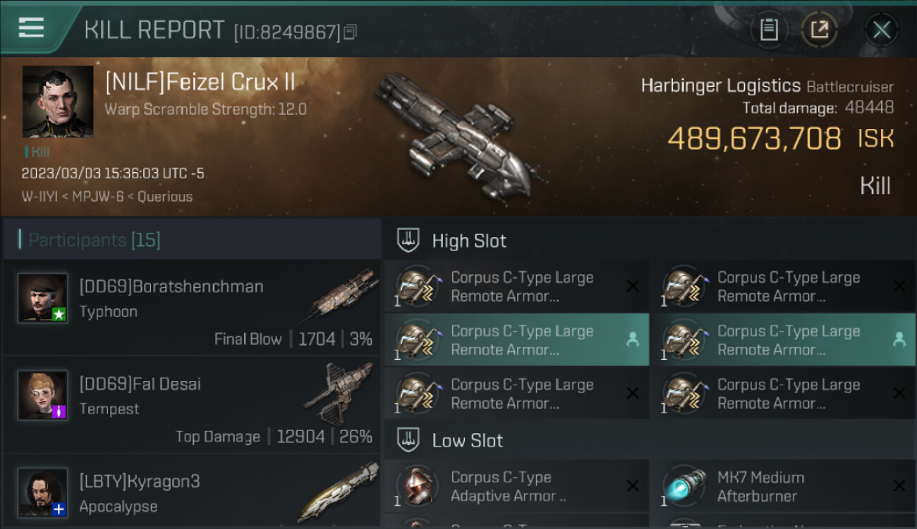This screenshot has height=529, width=917.
Task: Click the MK7 Medium Afterburner module
Action: pyautogui.click(x=782, y=486)
